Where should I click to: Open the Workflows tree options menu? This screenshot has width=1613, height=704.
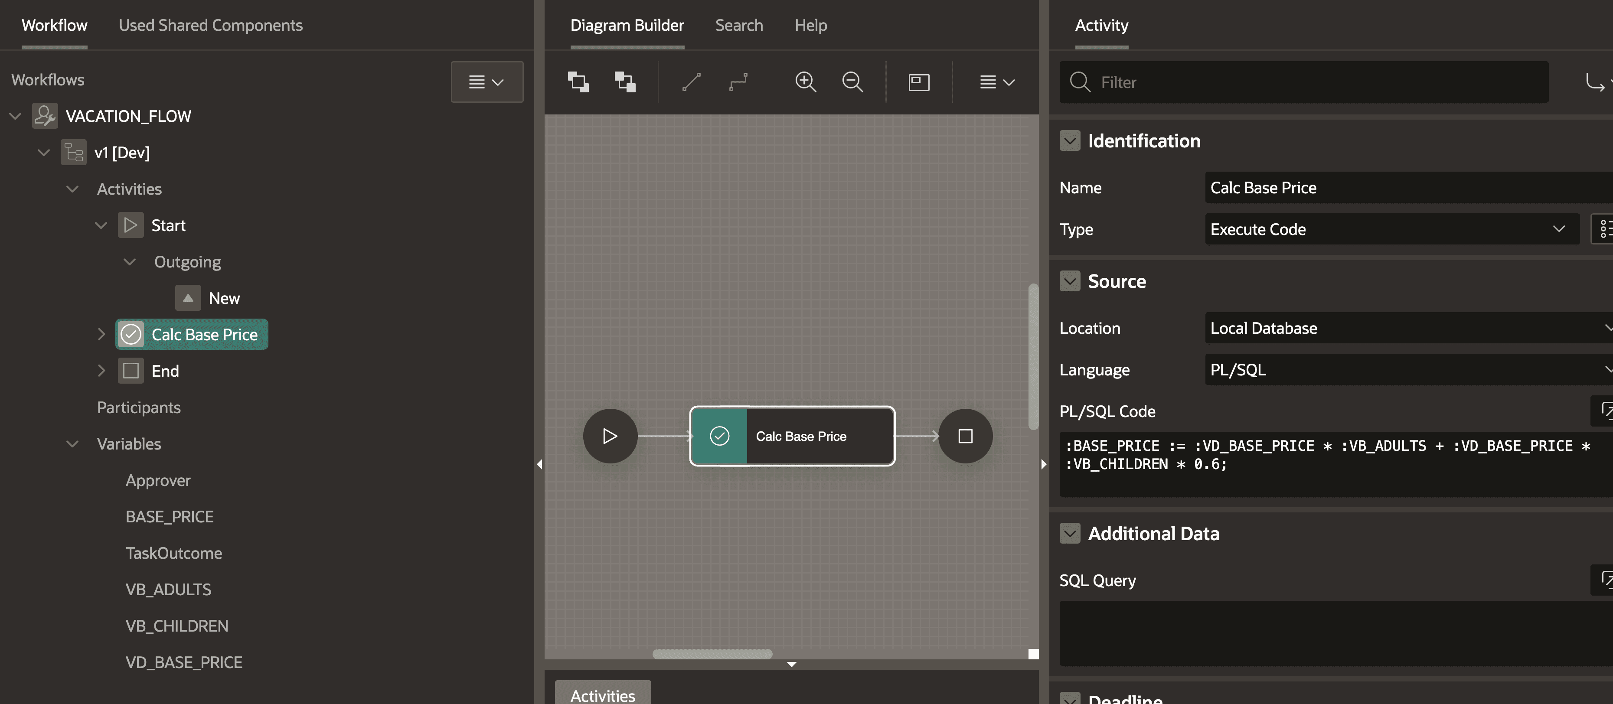tap(487, 82)
